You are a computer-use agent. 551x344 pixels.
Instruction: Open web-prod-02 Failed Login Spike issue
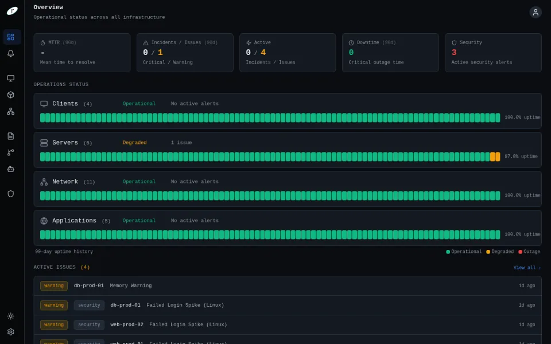coord(288,325)
